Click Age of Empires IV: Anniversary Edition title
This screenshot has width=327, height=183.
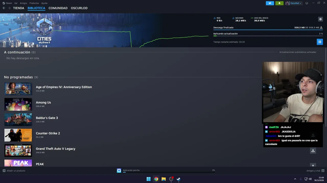[x=64, y=87]
